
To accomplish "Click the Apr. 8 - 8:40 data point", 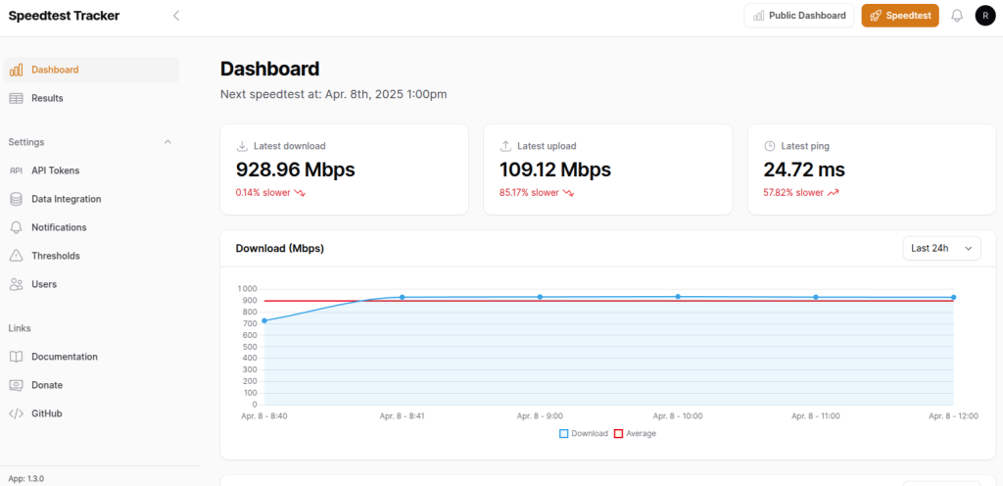I will pos(264,320).
